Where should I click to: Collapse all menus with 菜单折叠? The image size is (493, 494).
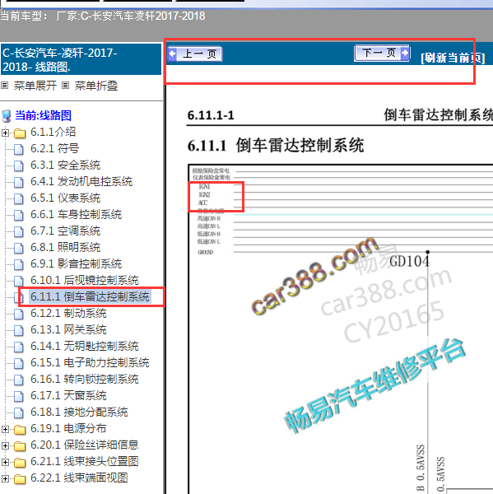96,86
